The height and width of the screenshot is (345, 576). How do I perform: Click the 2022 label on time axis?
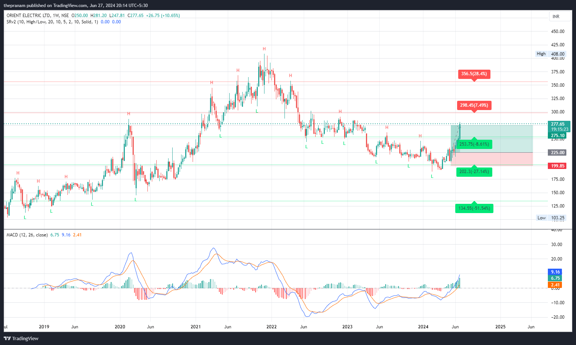coord(272,327)
